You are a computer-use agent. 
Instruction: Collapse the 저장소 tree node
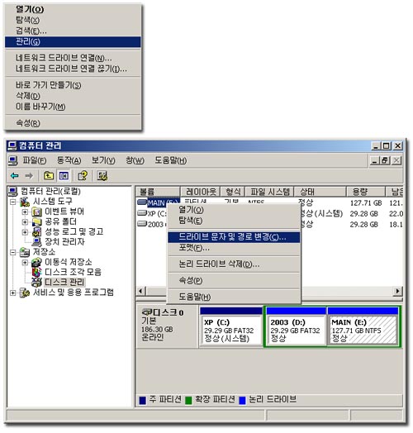click(12, 252)
